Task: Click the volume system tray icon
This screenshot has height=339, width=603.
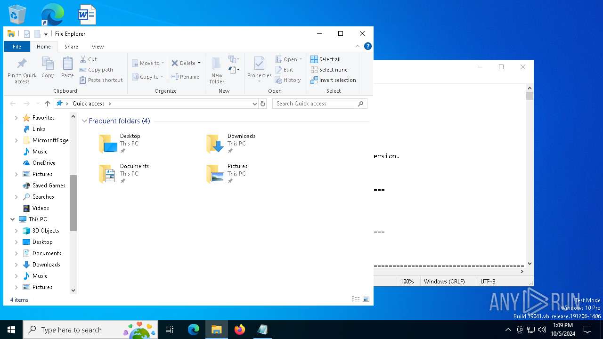Action: (x=542, y=330)
